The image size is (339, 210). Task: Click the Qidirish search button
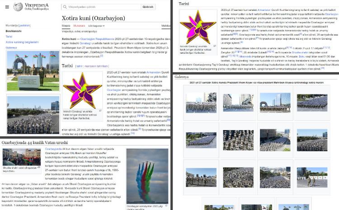click(x=148, y=7)
